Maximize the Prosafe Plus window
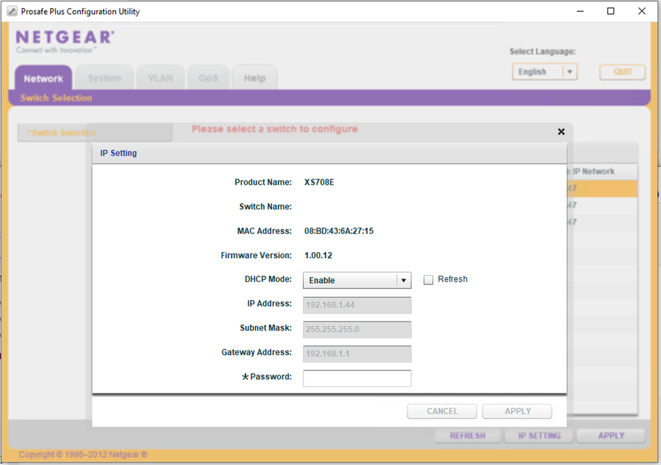Viewport: 661px width, 465px height. 611,11
